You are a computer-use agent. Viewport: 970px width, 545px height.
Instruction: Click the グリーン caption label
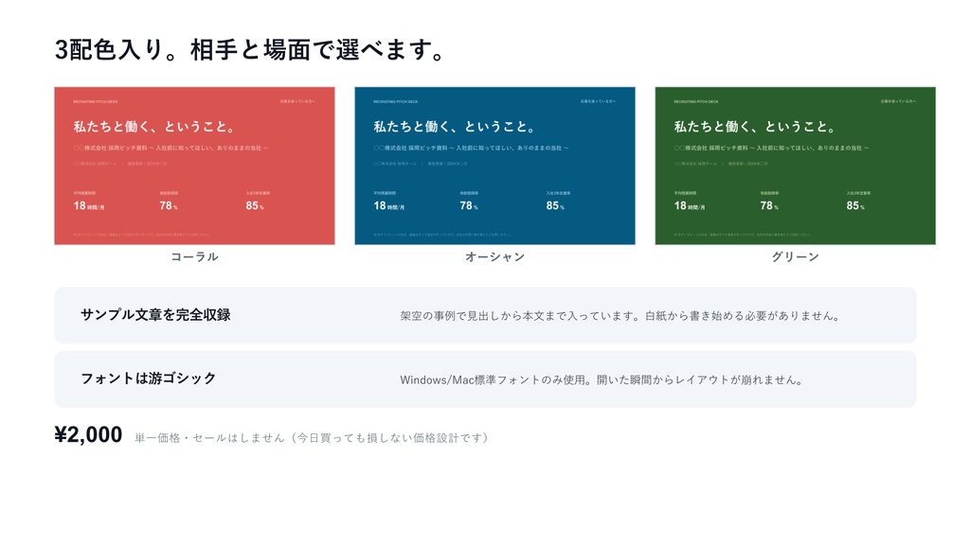(795, 256)
